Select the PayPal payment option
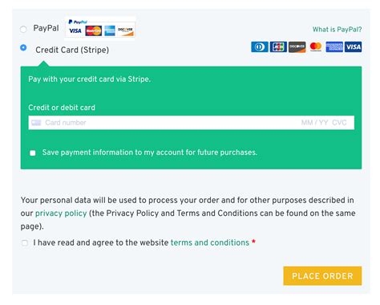Image resolution: width=380 pixels, height=305 pixels. pyautogui.click(x=23, y=29)
